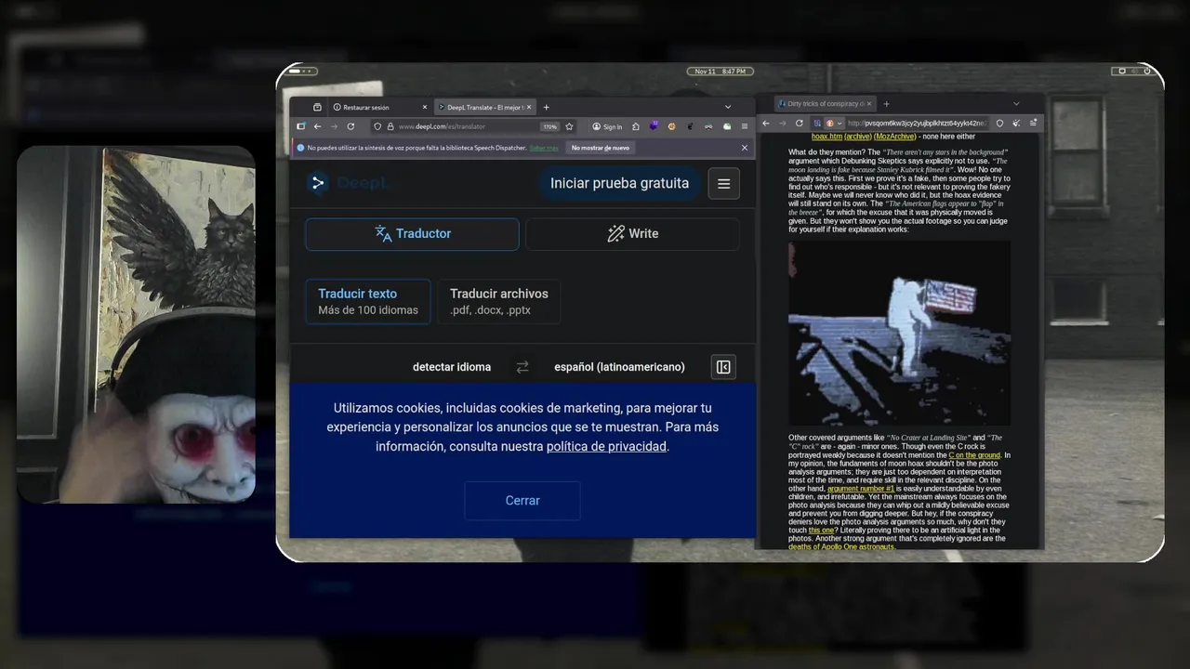Go forward in the DeepL browser window
Image resolution: width=1190 pixels, height=669 pixels.
pos(334,126)
